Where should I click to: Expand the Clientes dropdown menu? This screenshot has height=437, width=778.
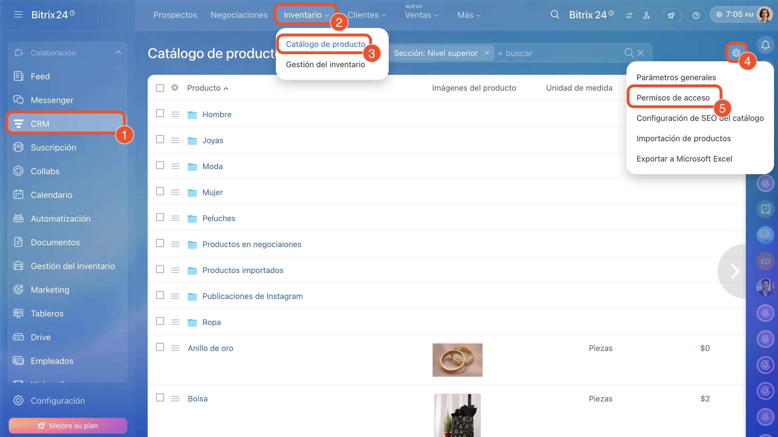(367, 15)
